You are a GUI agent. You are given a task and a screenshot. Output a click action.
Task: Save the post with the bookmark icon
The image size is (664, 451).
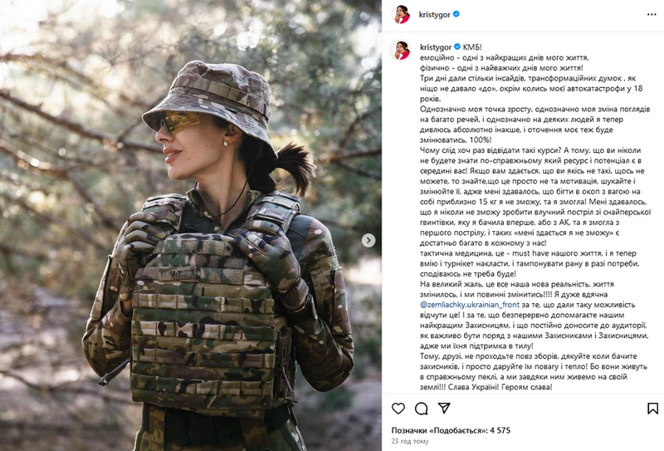click(652, 408)
